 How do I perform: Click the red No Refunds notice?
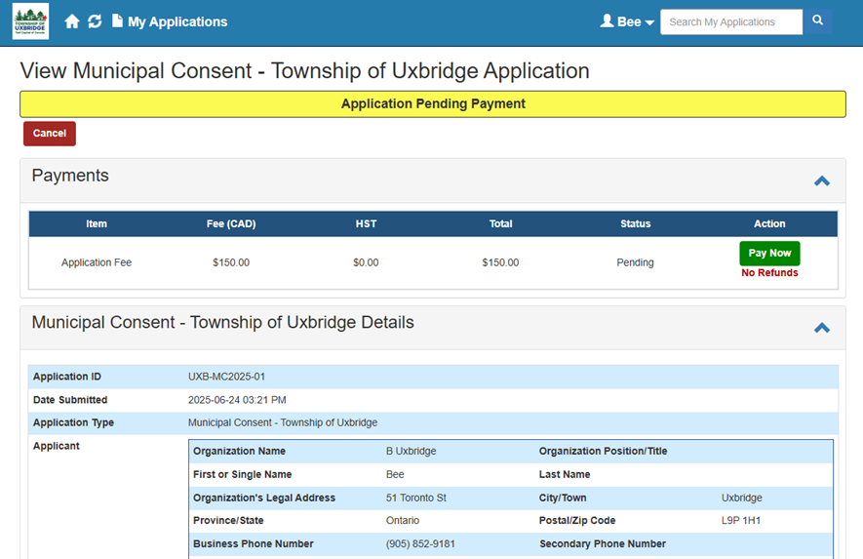769,273
